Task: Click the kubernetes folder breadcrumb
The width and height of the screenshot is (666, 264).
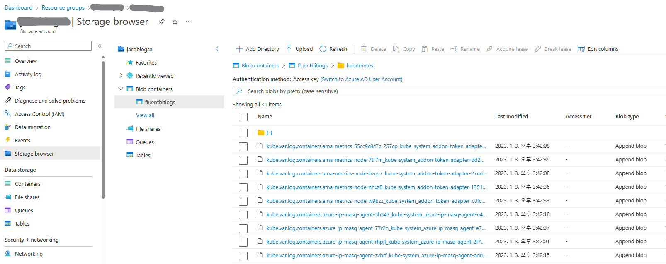Action: pos(360,65)
